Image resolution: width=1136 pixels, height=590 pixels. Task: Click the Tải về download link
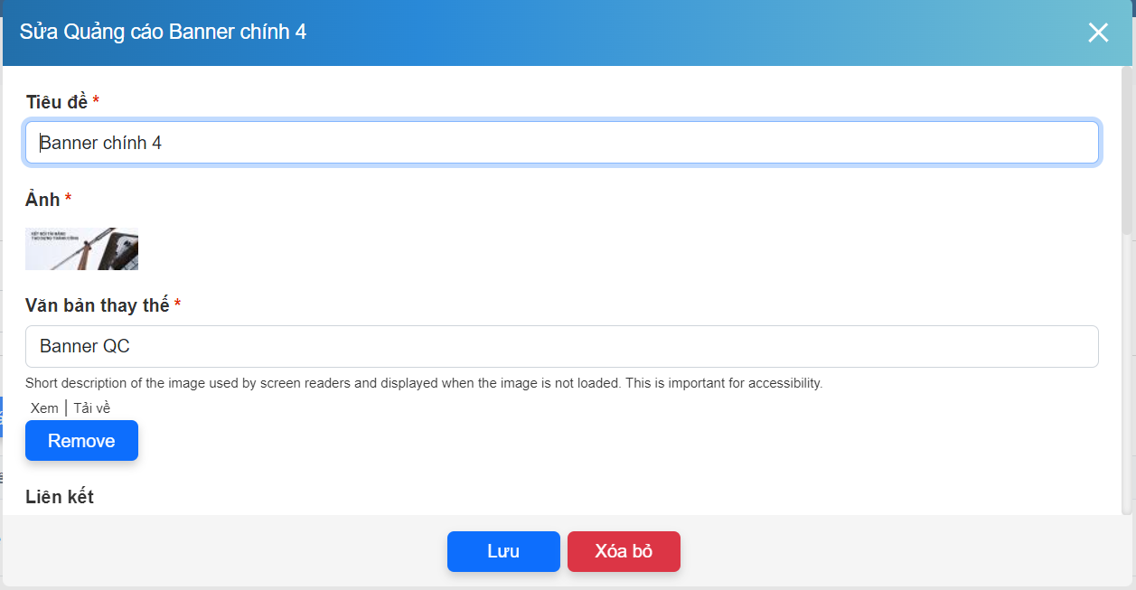pyautogui.click(x=91, y=408)
